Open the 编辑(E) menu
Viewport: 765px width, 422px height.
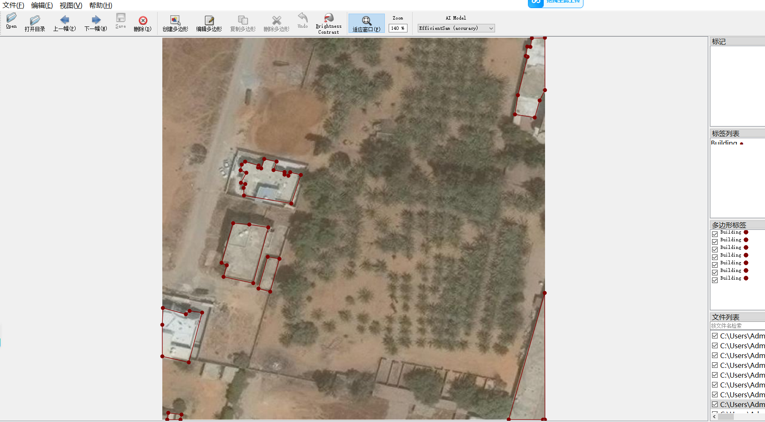click(42, 5)
